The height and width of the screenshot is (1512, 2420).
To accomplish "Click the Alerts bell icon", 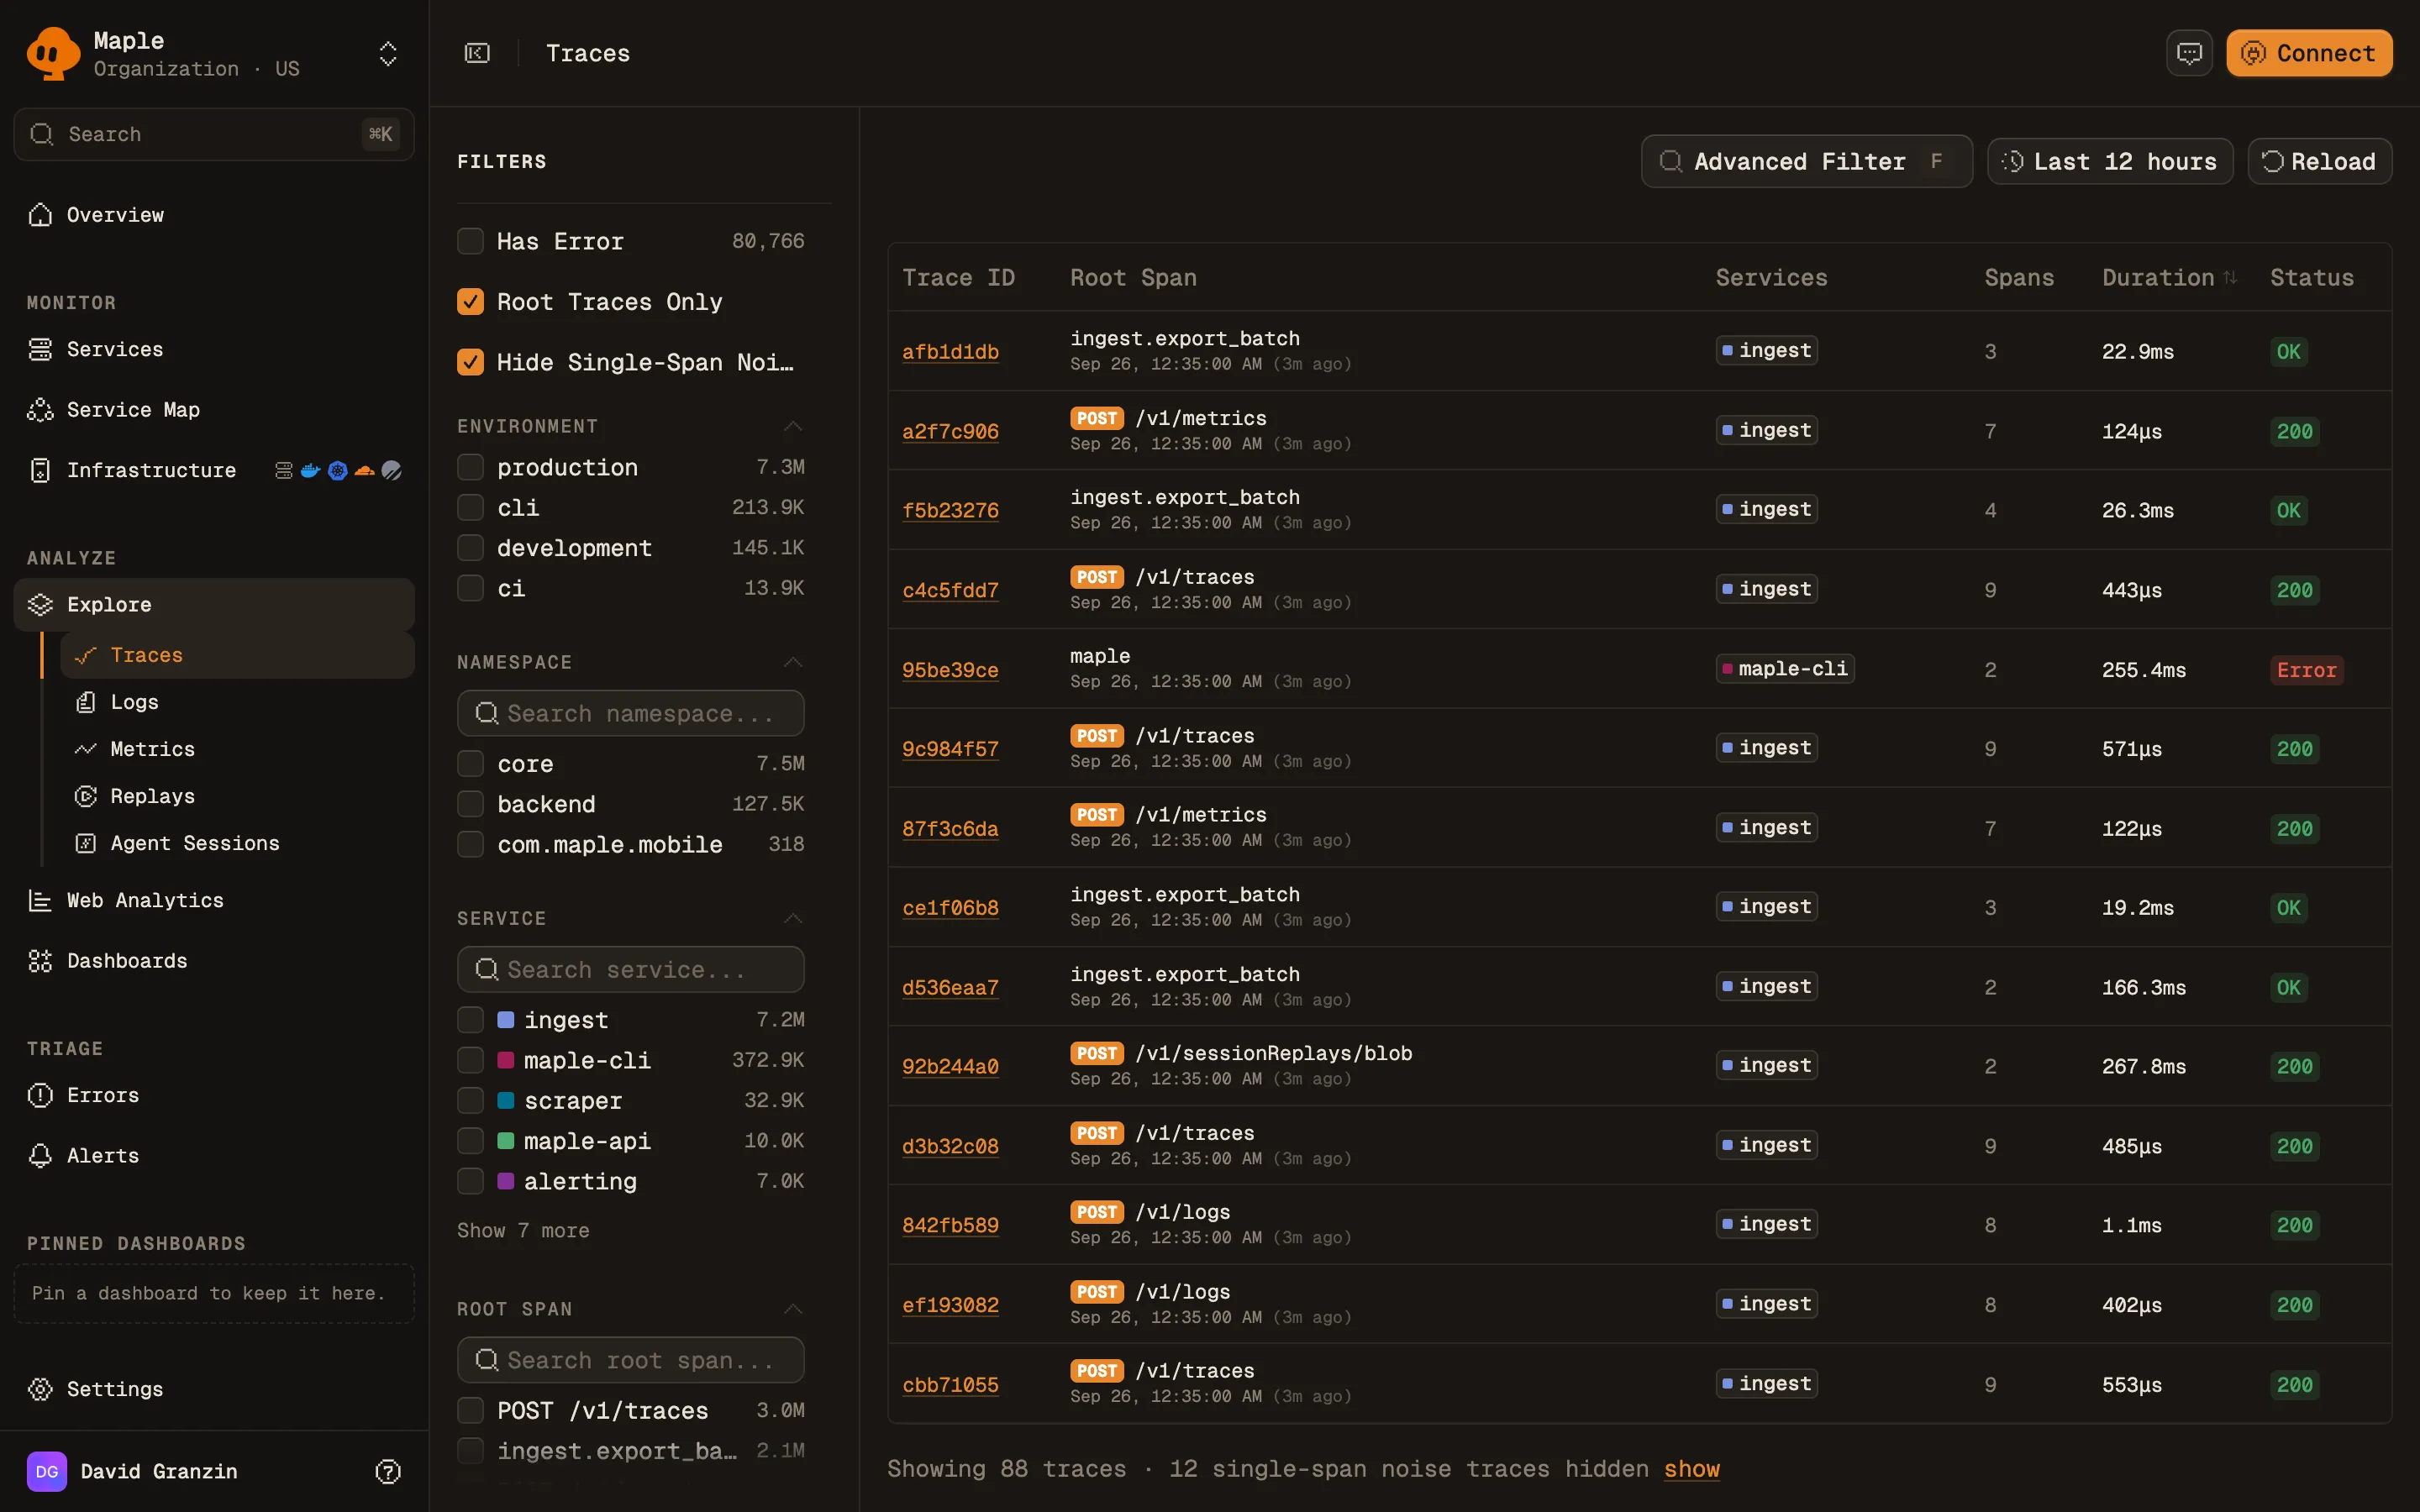I will tap(40, 1156).
